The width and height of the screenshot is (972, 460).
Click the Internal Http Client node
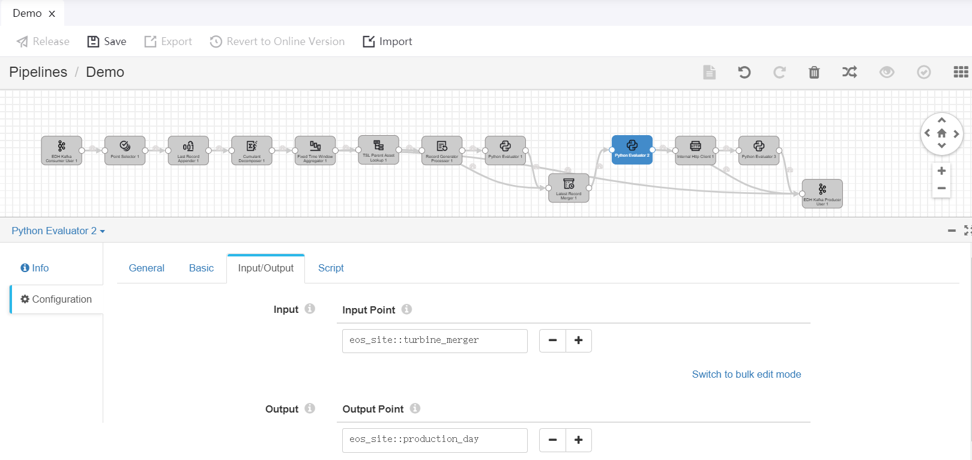(695, 150)
